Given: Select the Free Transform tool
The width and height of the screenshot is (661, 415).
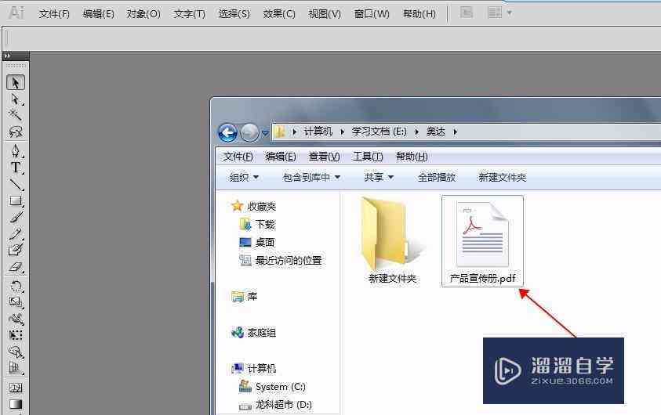Looking at the screenshot, I should pyautogui.click(x=16, y=335).
